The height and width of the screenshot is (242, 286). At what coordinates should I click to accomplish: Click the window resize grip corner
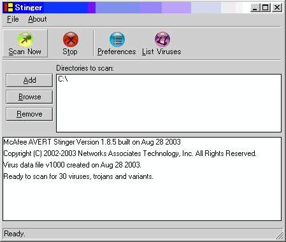point(280,235)
